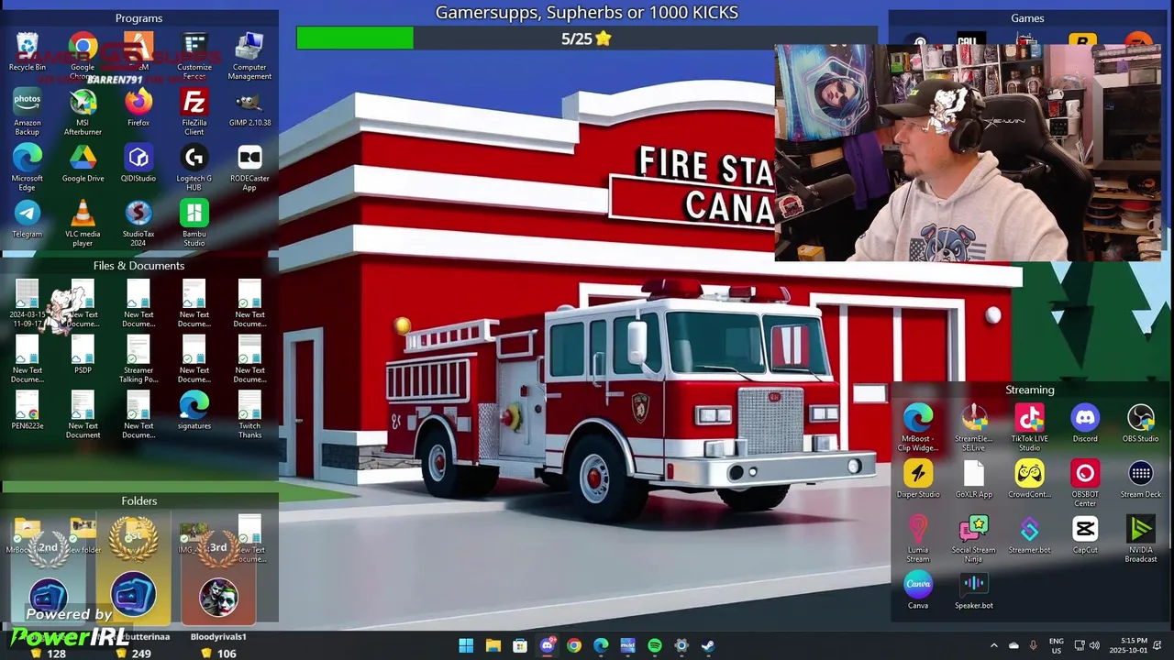Launch FileZilla Client
1174x660 pixels.
pos(194,113)
